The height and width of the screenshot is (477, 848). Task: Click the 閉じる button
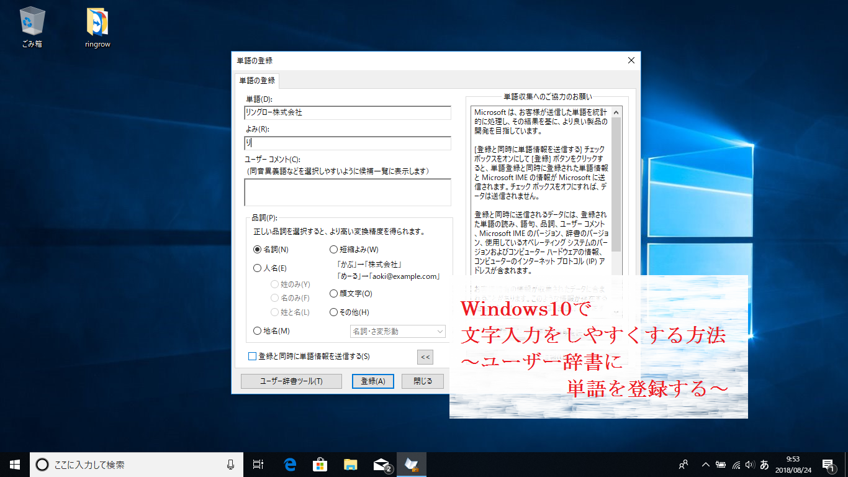(x=423, y=381)
